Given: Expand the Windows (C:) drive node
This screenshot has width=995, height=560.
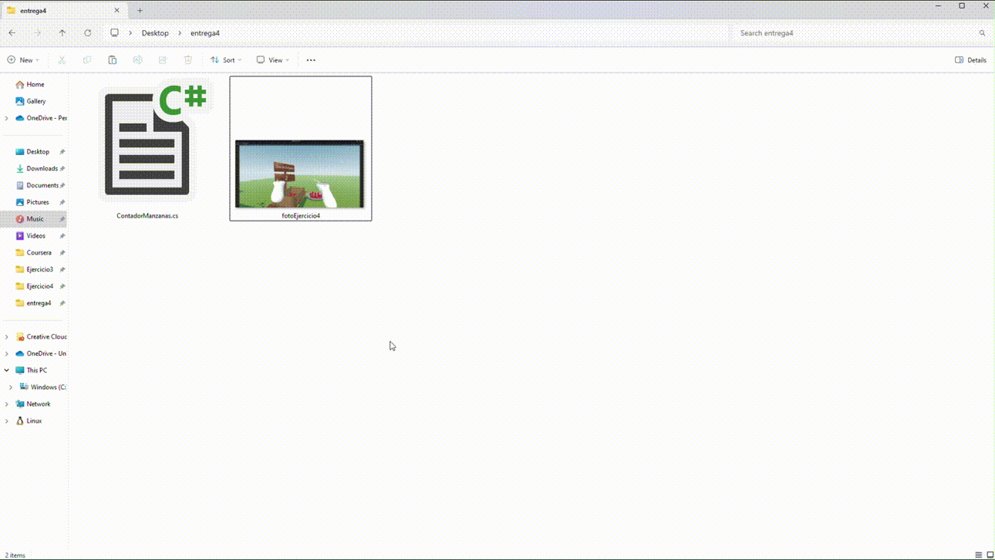Looking at the screenshot, I should 11,387.
